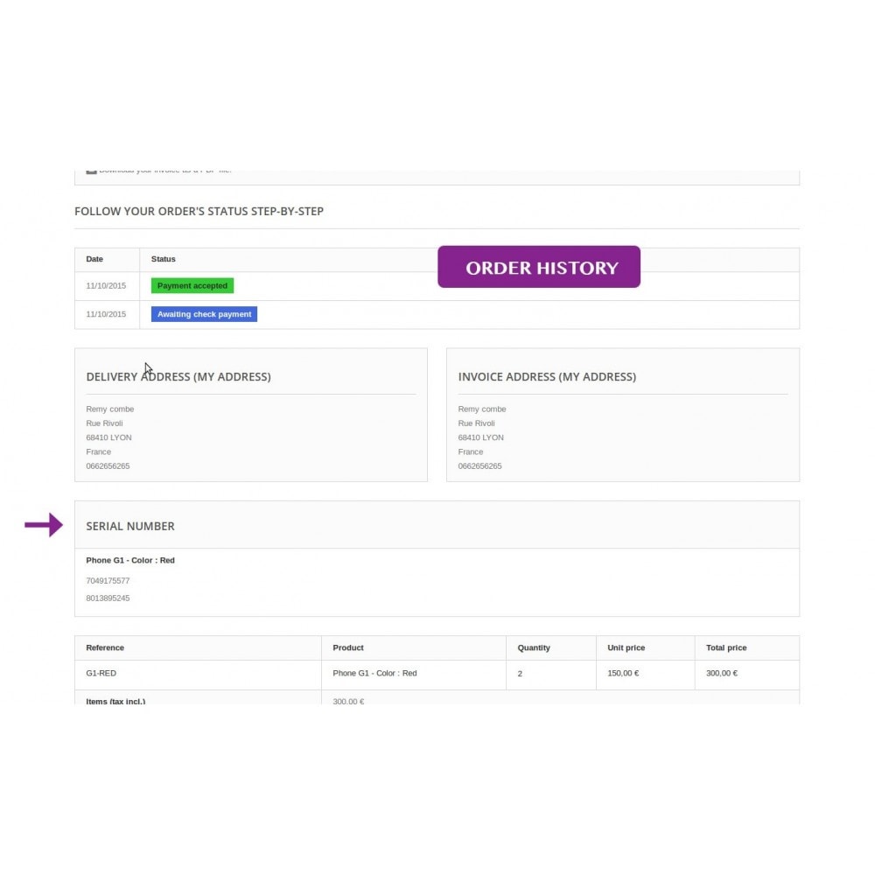Click Follow Your Order's Status Step-By-Step heading
This screenshot has height=875, width=875.
click(199, 211)
